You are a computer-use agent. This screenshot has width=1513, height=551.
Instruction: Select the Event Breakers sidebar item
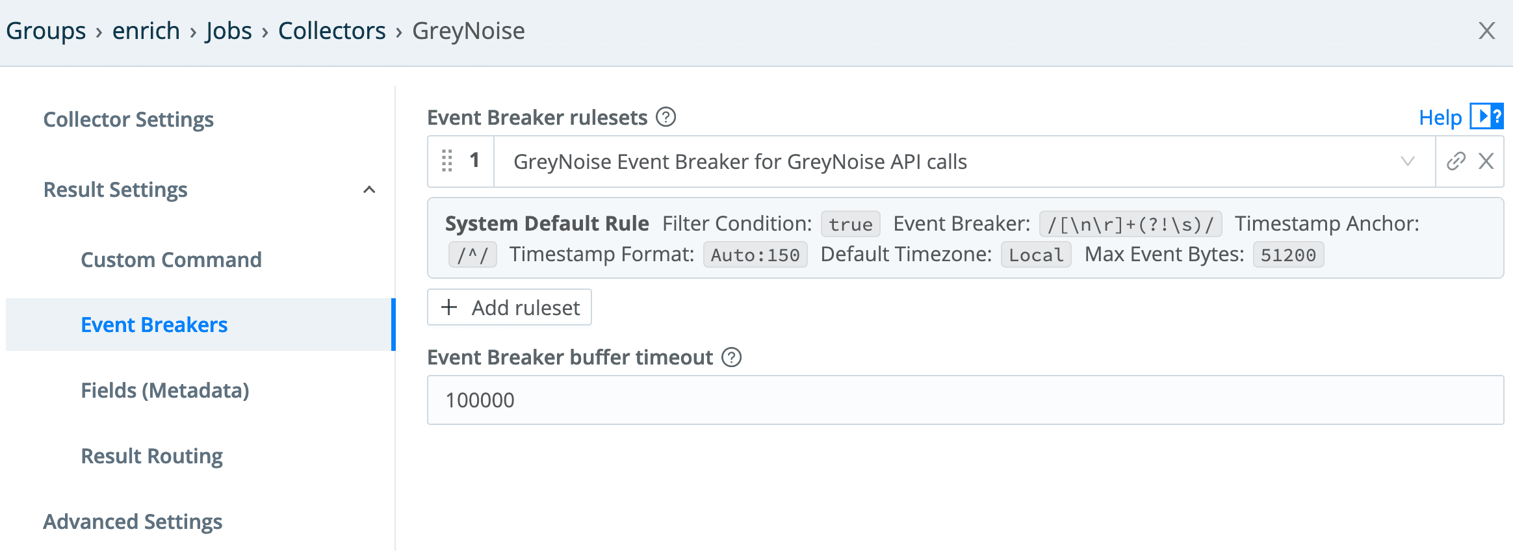click(x=154, y=325)
